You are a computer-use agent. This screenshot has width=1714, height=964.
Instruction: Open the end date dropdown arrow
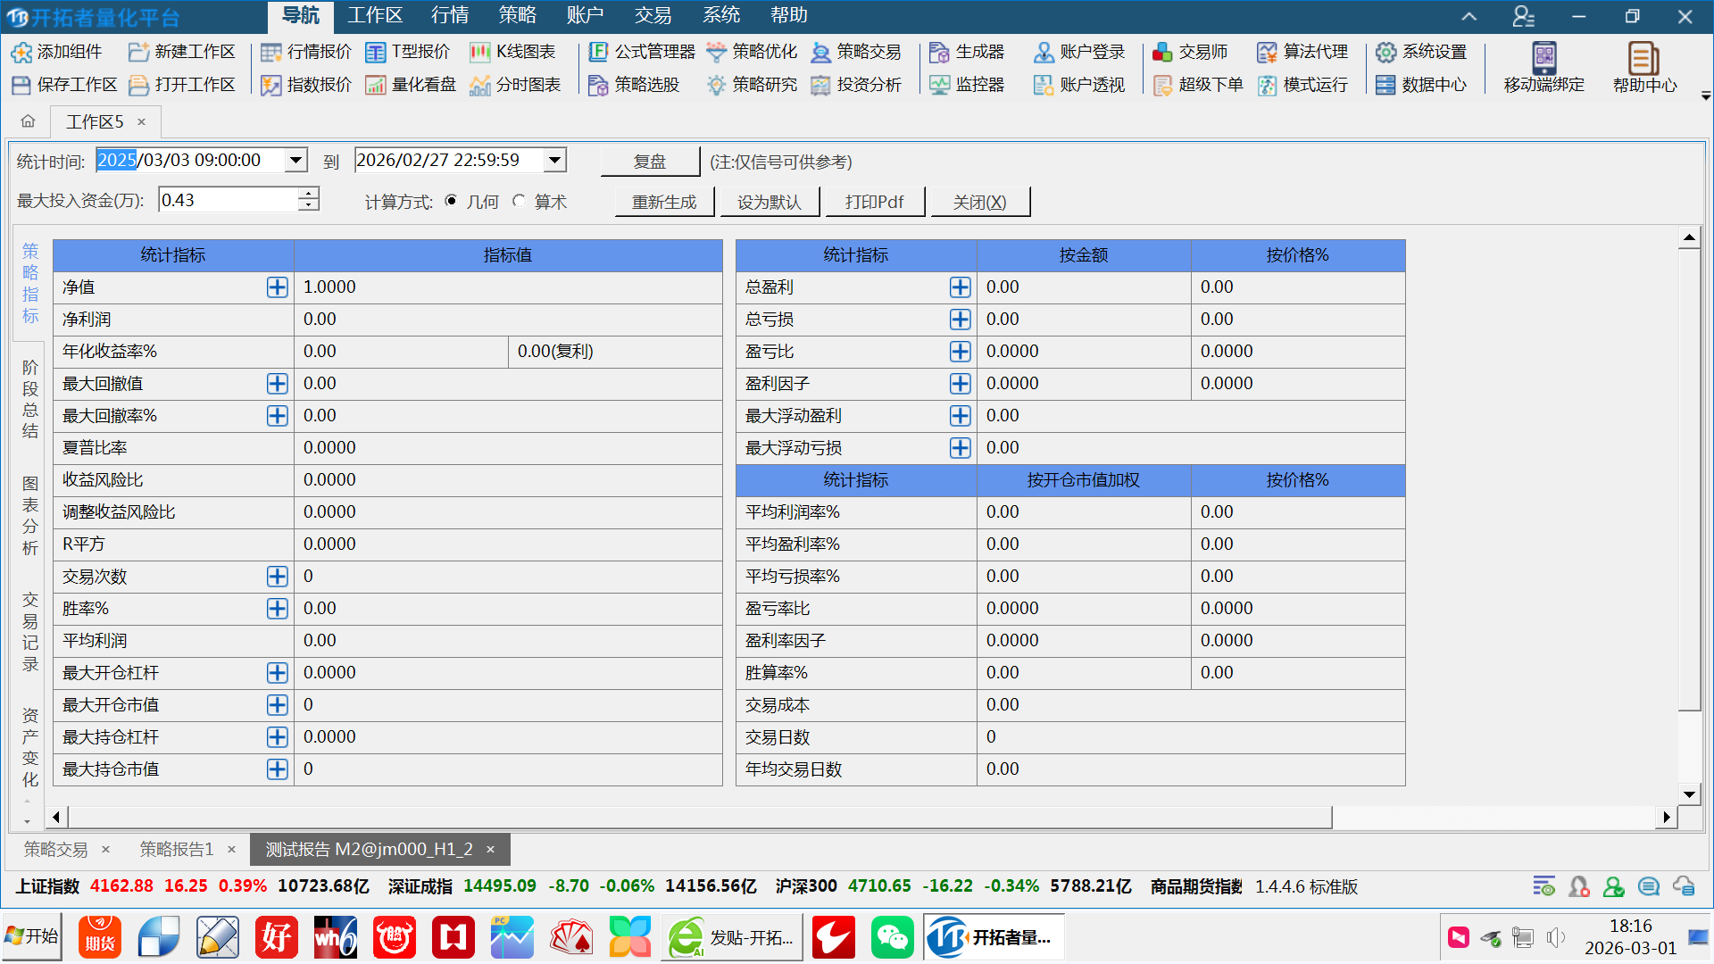[x=554, y=161]
